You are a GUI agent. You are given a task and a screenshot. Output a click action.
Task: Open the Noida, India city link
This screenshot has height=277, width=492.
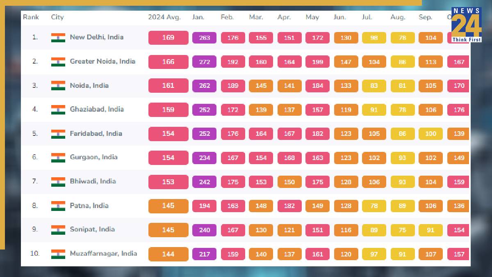tap(89, 85)
